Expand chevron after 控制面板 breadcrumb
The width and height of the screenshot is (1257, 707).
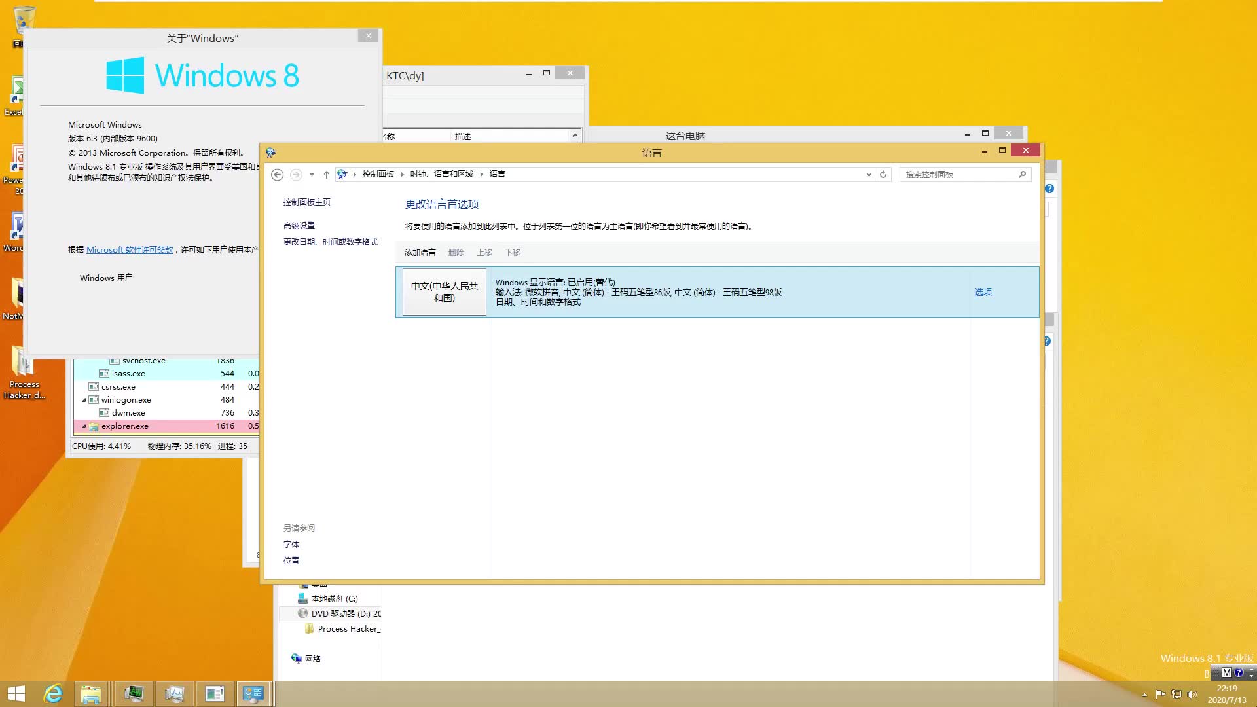point(402,174)
